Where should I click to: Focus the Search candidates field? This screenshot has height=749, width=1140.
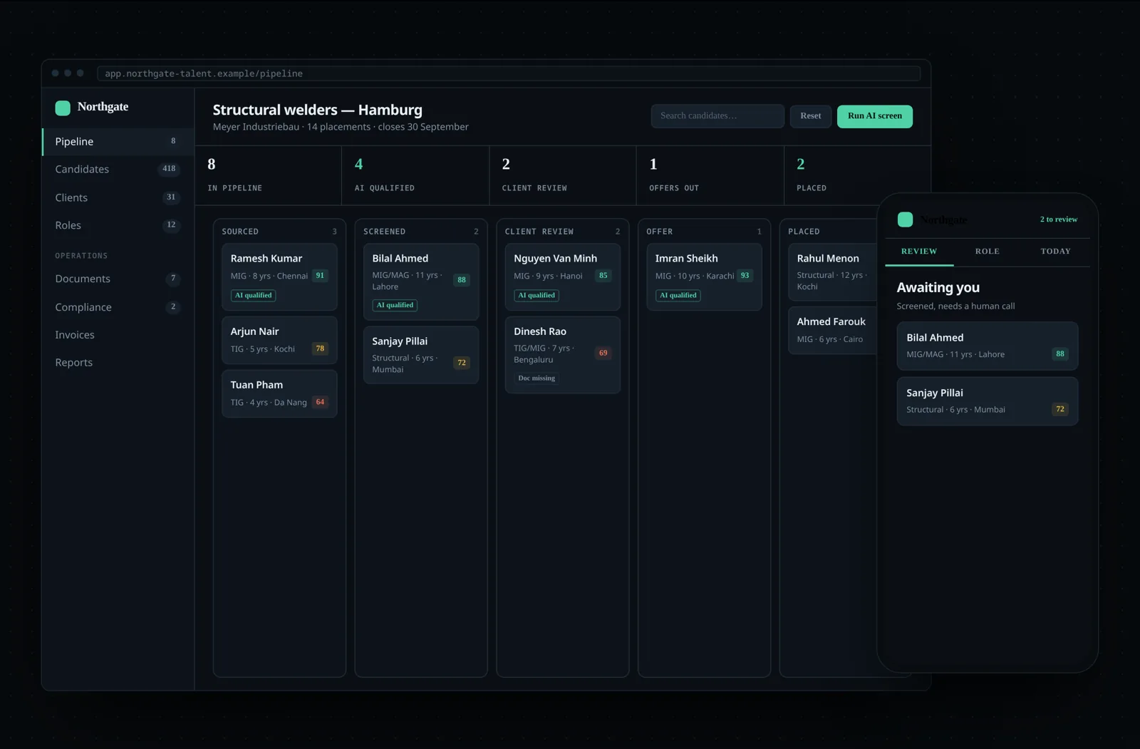pos(717,116)
